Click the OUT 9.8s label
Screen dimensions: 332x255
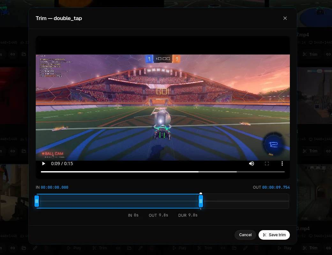158,215
